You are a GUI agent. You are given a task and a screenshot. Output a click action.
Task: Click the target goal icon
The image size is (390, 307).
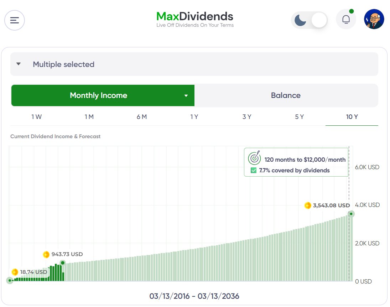click(x=254, y=158)
